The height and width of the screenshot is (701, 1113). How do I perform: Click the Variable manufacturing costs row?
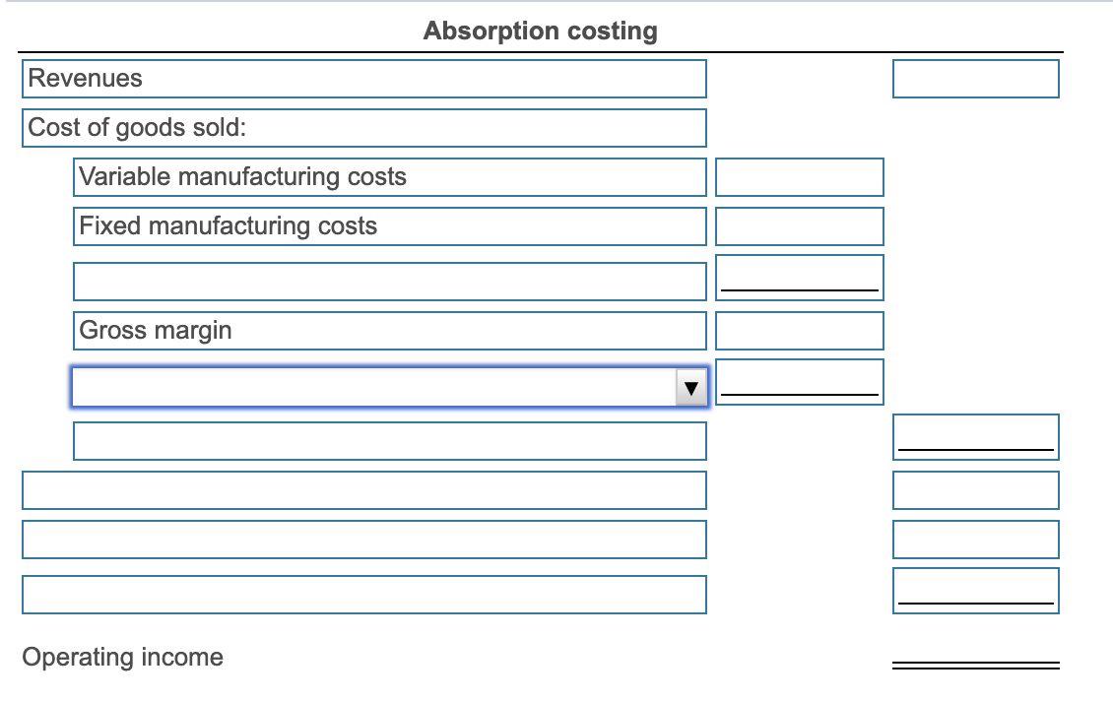389,177
